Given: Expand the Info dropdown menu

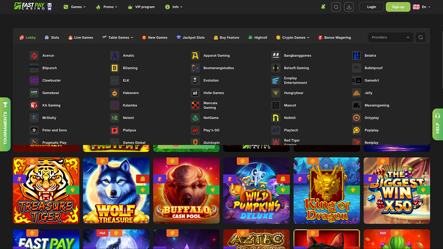Looking at the screenshot, I should coord(174,7).
